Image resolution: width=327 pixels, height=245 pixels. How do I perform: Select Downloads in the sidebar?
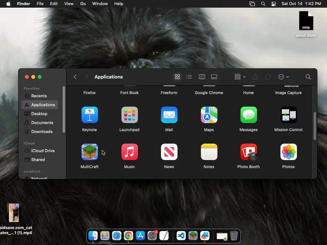click(40, 132)
